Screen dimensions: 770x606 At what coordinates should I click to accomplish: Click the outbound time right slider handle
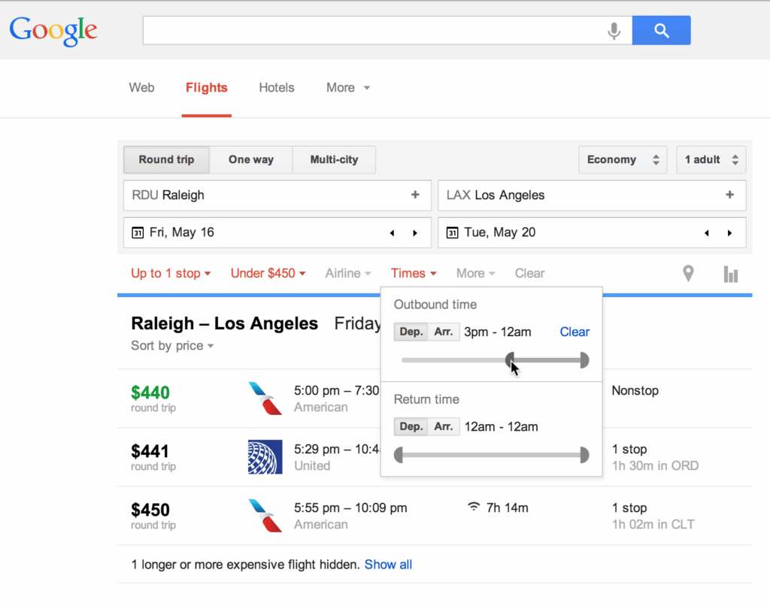[584, 360]
